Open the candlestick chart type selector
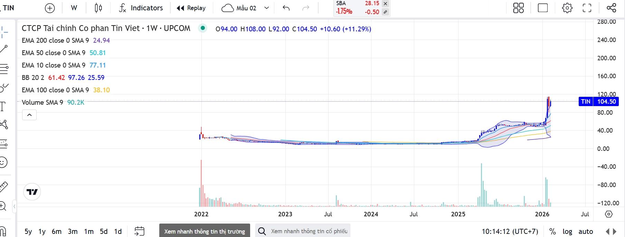625x237 pixels. click(x=98, y=8)
